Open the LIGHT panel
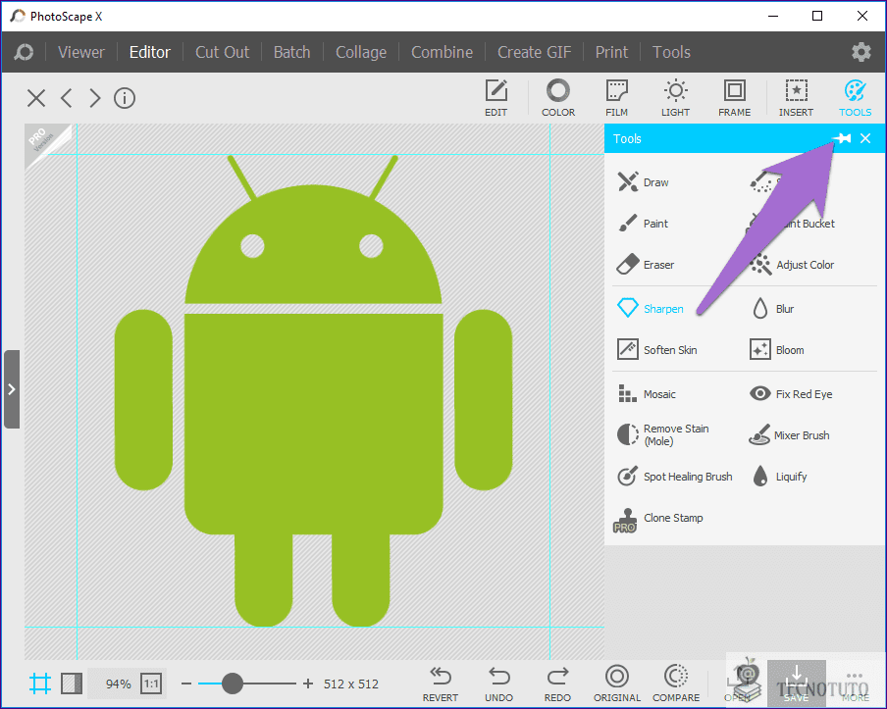887x709 pixels. pos(675,98)
